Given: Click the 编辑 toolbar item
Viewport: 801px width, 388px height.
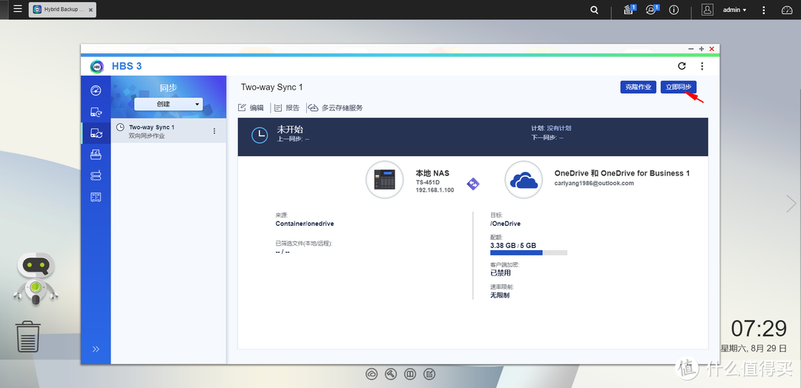Looking at the screenshot, I should click(x=251, y=107).
